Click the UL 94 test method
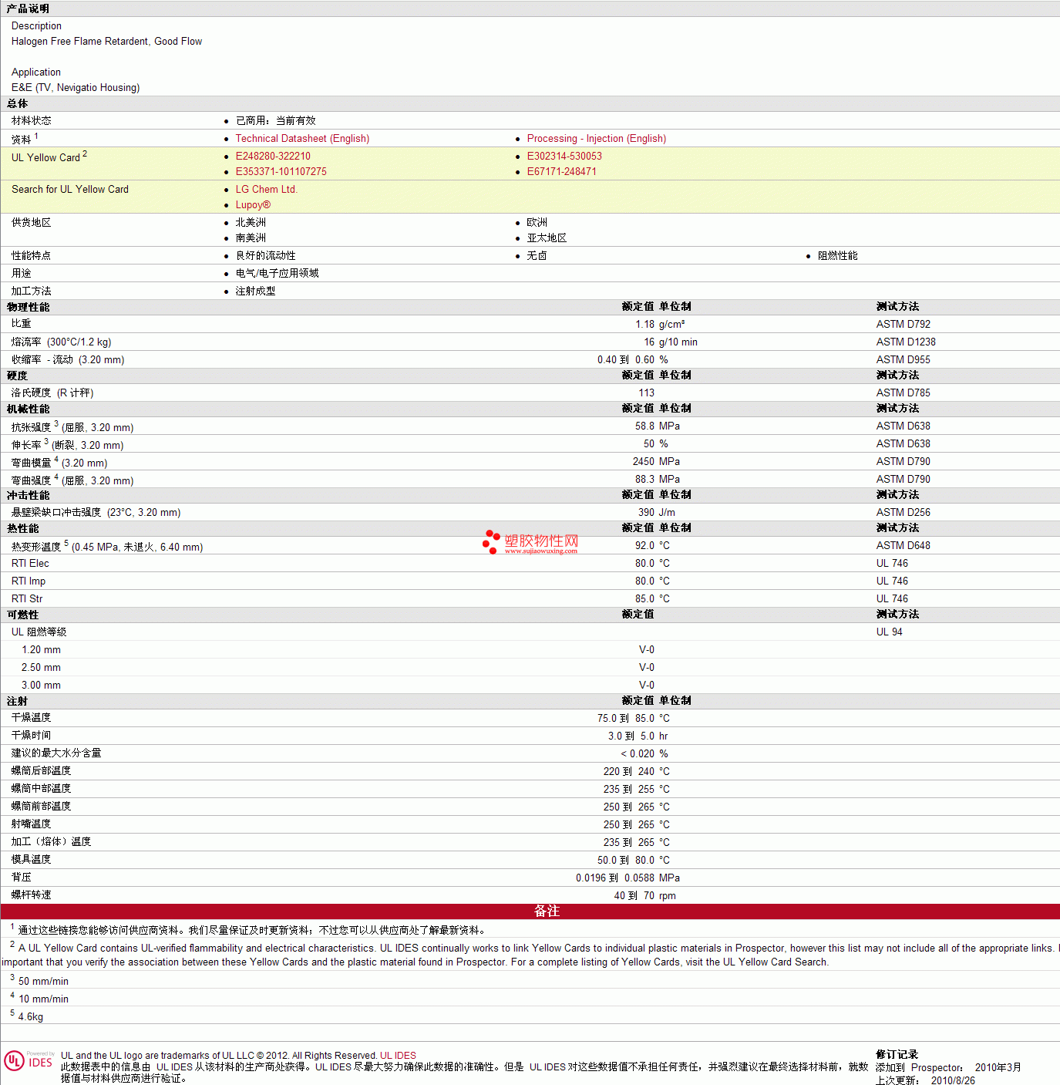Screen dimensions: 1060x1085 click(x=889, y=632)
